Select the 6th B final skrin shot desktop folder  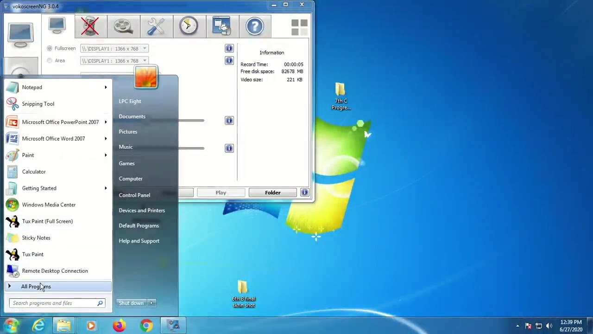[244, 294]
